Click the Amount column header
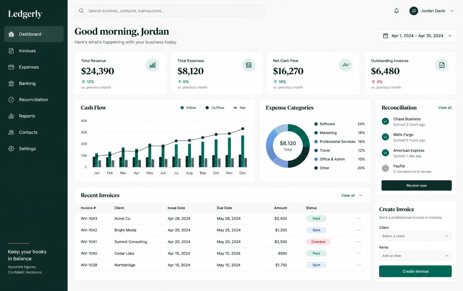The image size is (463, 291). pyautogui.click(x=281, y=208)
